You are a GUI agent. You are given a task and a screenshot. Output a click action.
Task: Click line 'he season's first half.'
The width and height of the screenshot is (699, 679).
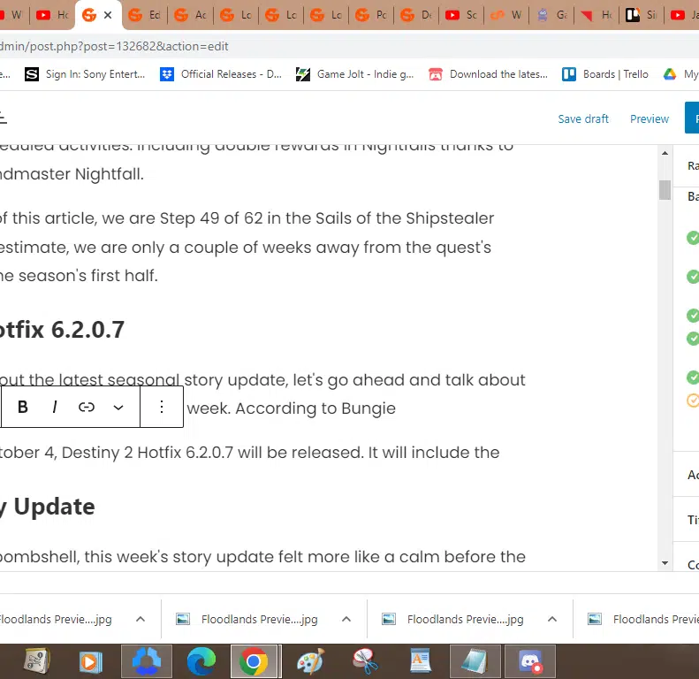coord(79,276)
